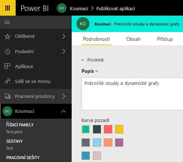
Task: Switch to the Přístup tab
Action: (x=165, y=39)
